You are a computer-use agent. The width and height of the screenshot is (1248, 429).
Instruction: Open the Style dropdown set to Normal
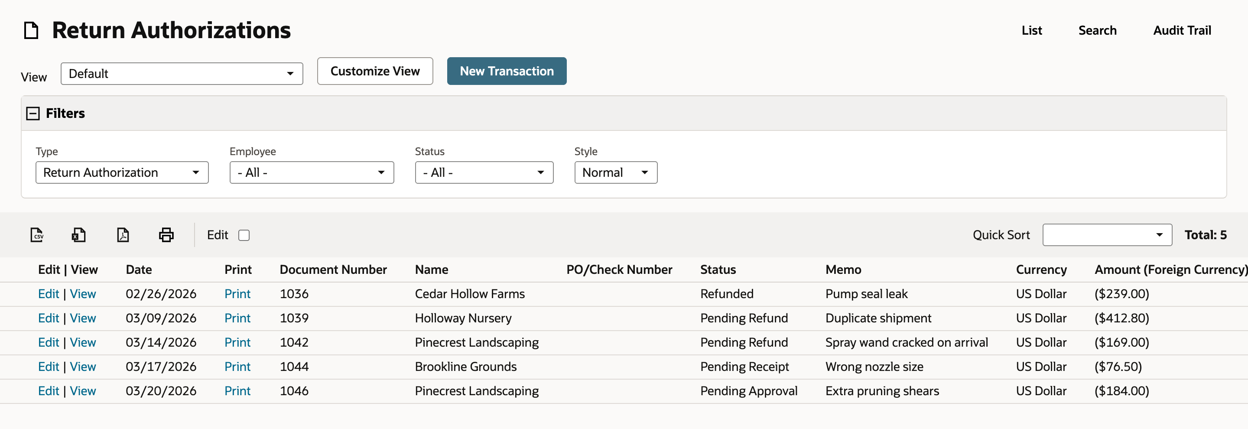point(616,172)
